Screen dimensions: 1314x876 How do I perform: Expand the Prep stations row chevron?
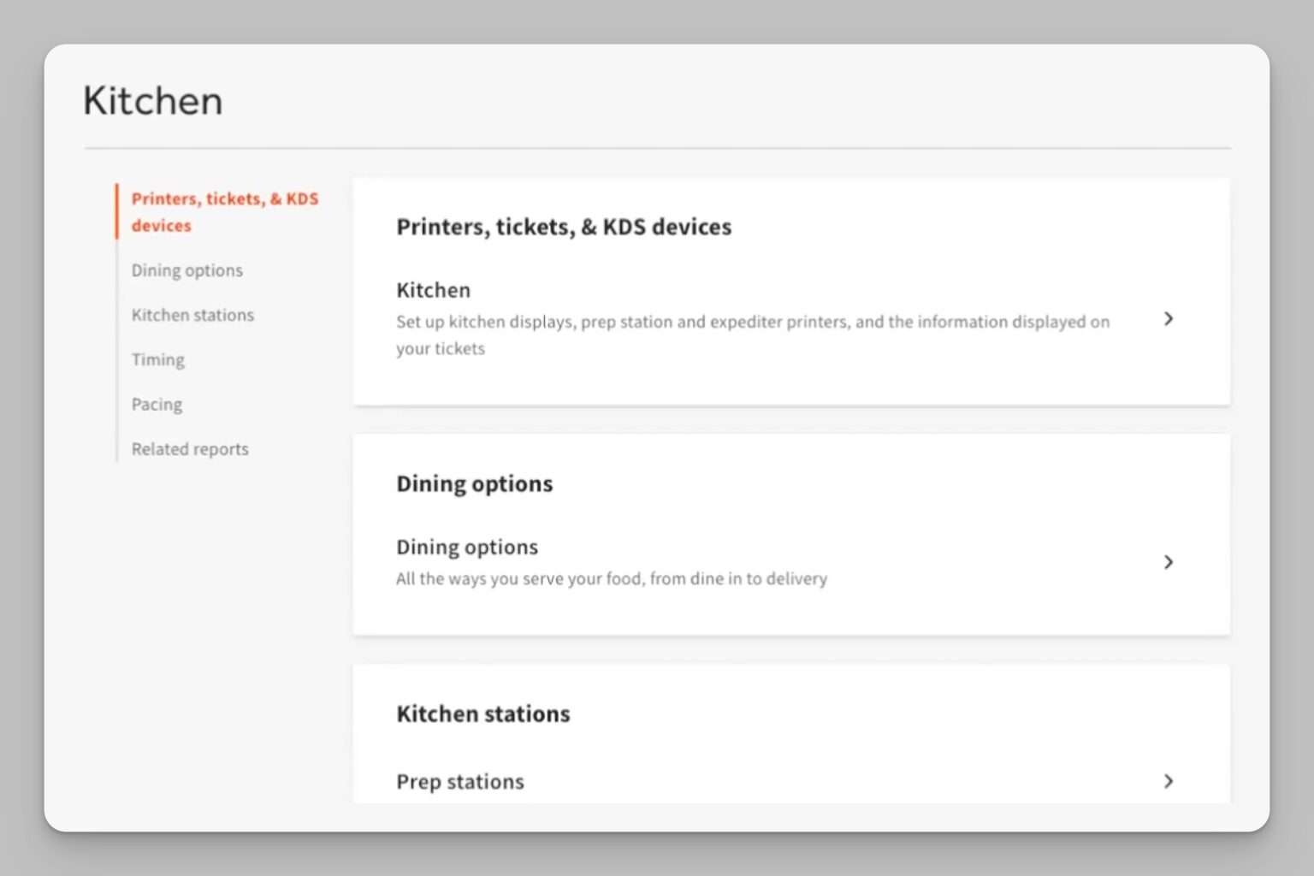click(x=1168, y=781)
